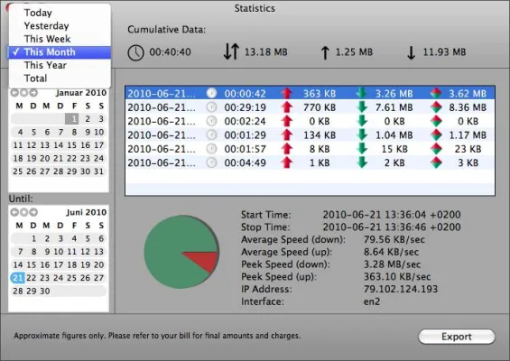Select session row with duration 00:00:42

(x=310, y=93)
